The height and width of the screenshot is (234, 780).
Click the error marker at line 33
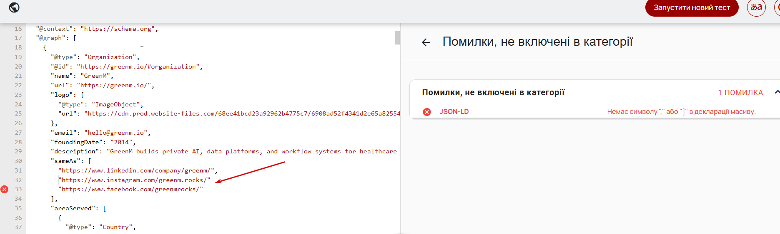click(4, 190)
